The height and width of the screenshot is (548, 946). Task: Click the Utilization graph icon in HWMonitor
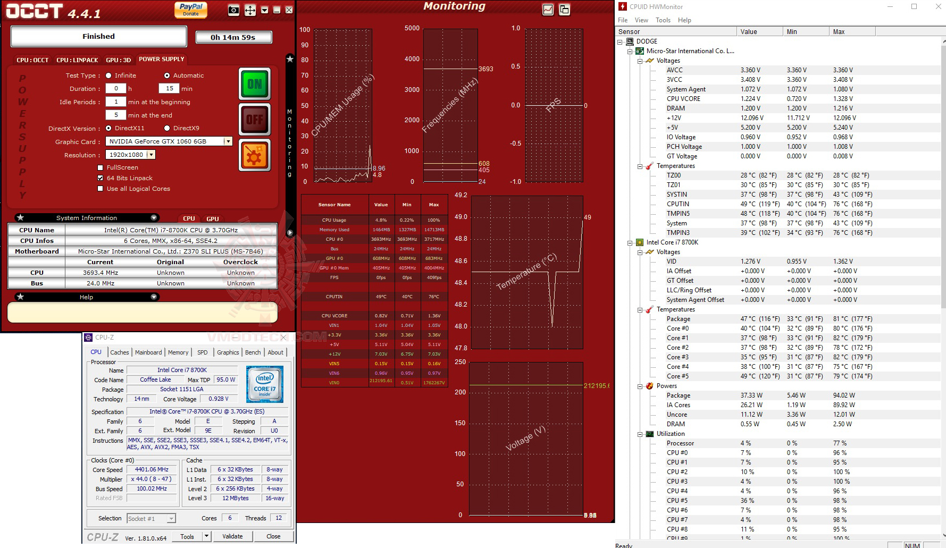click(650, 434)
